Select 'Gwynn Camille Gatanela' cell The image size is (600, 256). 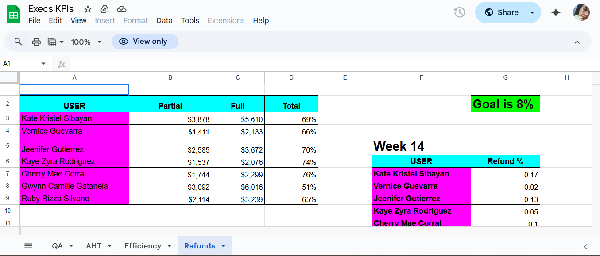tap(74, 186)
